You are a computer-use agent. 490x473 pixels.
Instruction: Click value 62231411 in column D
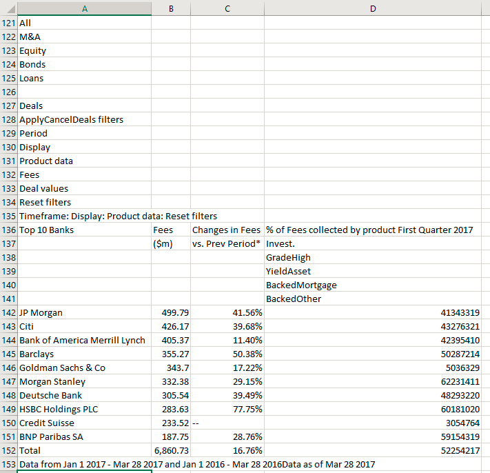pos(373,381)
